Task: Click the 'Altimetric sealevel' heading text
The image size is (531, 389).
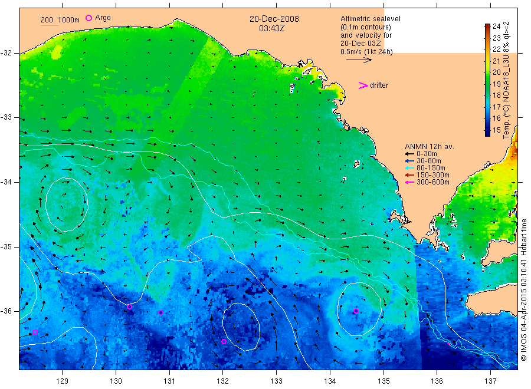Action: click(371, 19)
